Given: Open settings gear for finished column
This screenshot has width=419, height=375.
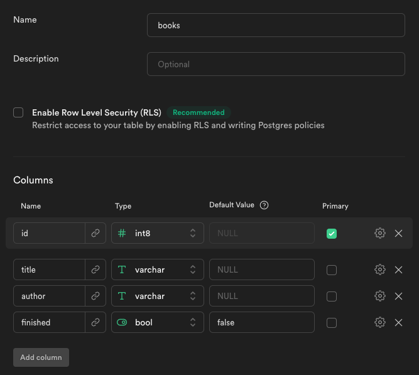Looking at the screenshot, I should coord(379,322).
